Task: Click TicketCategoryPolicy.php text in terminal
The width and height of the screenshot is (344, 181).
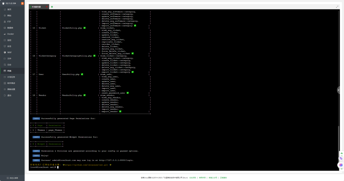Action: coord(77,56)
